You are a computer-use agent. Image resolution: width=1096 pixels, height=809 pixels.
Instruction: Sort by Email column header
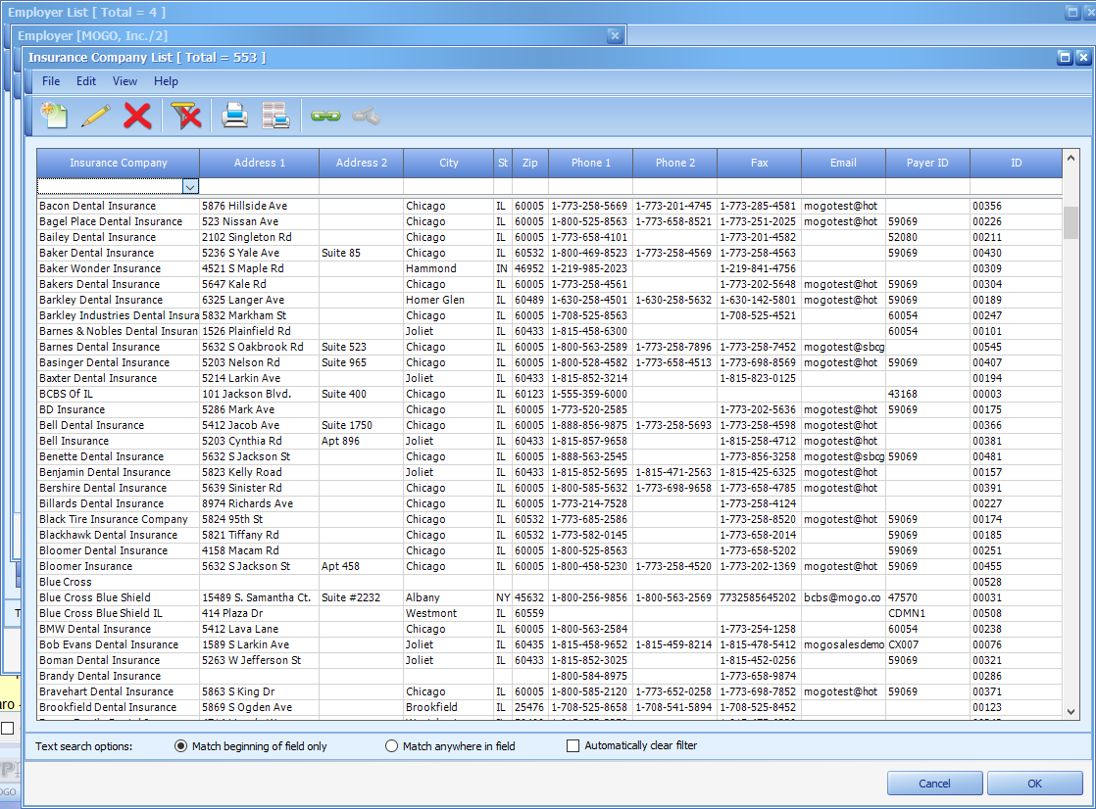point(844,163)
